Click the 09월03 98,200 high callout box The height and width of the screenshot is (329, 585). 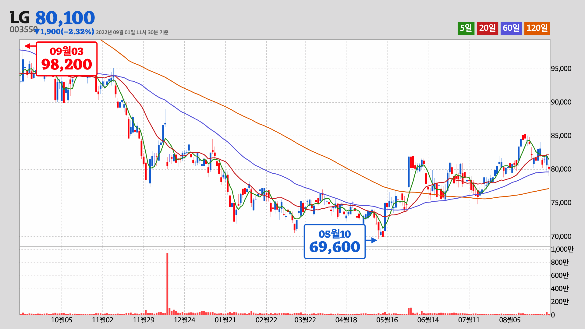click(66, 59)
